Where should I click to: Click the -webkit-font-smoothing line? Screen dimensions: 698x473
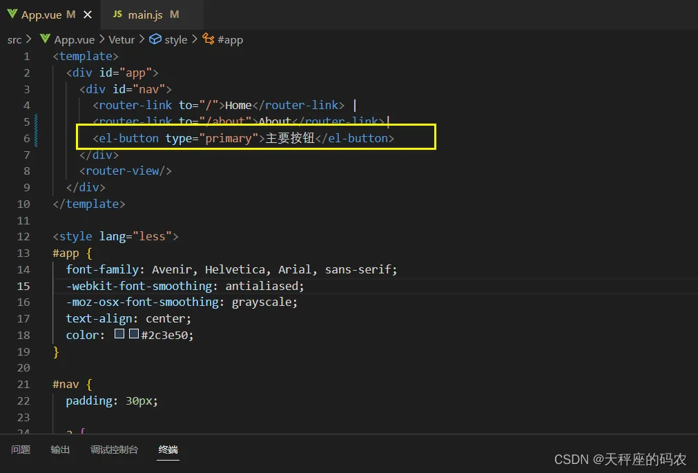coord(185,286)
